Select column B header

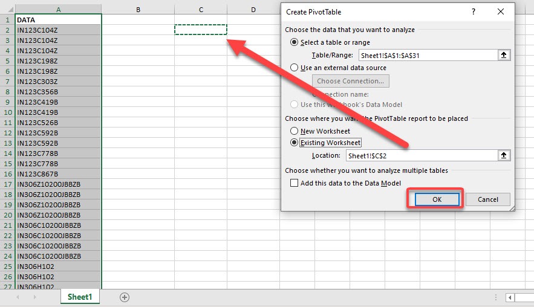138,10
